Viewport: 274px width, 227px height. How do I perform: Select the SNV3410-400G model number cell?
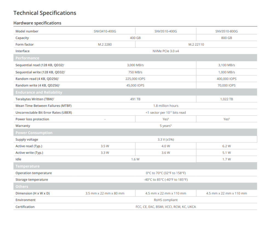(x=105, y=31)
